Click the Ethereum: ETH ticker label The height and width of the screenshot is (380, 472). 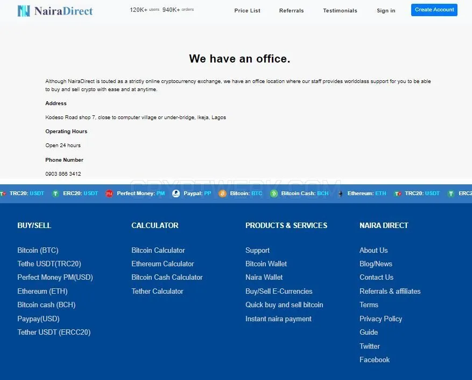coord(367,194)
